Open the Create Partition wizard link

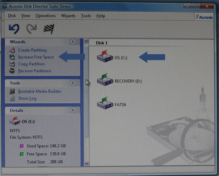point(32,50)
